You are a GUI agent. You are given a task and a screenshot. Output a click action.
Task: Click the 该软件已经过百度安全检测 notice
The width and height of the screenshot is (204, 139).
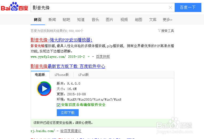[x=63, y=123]
